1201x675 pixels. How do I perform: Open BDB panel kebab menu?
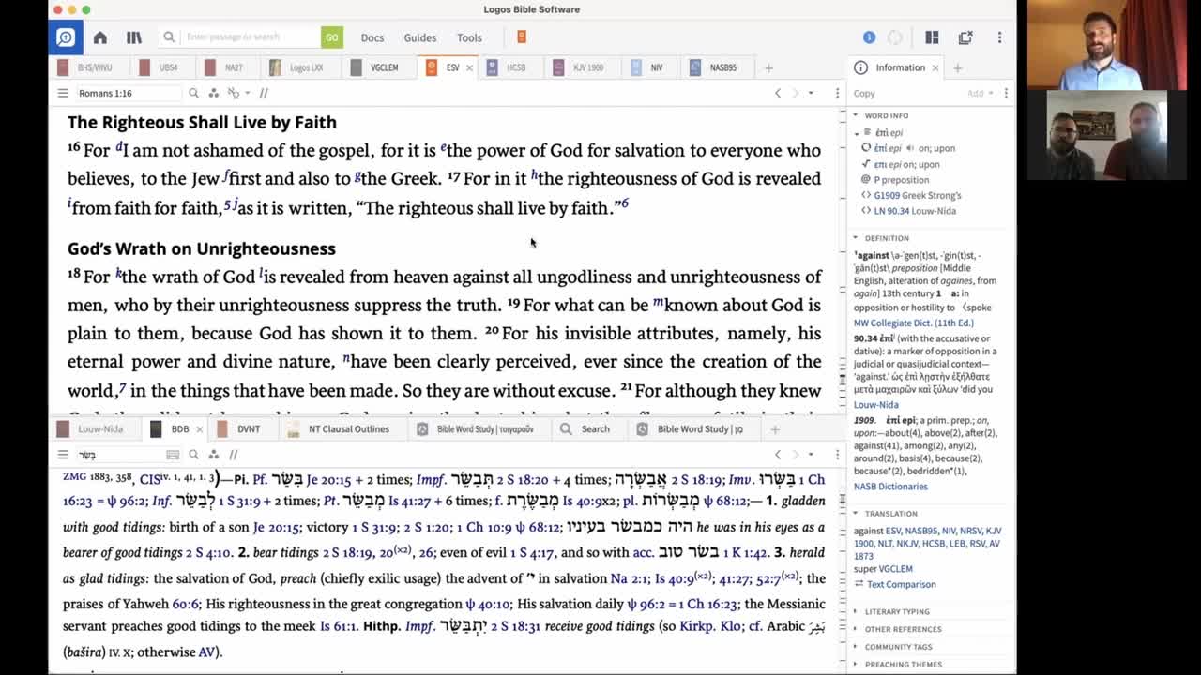pyautogui.click(x=837, y=455)
